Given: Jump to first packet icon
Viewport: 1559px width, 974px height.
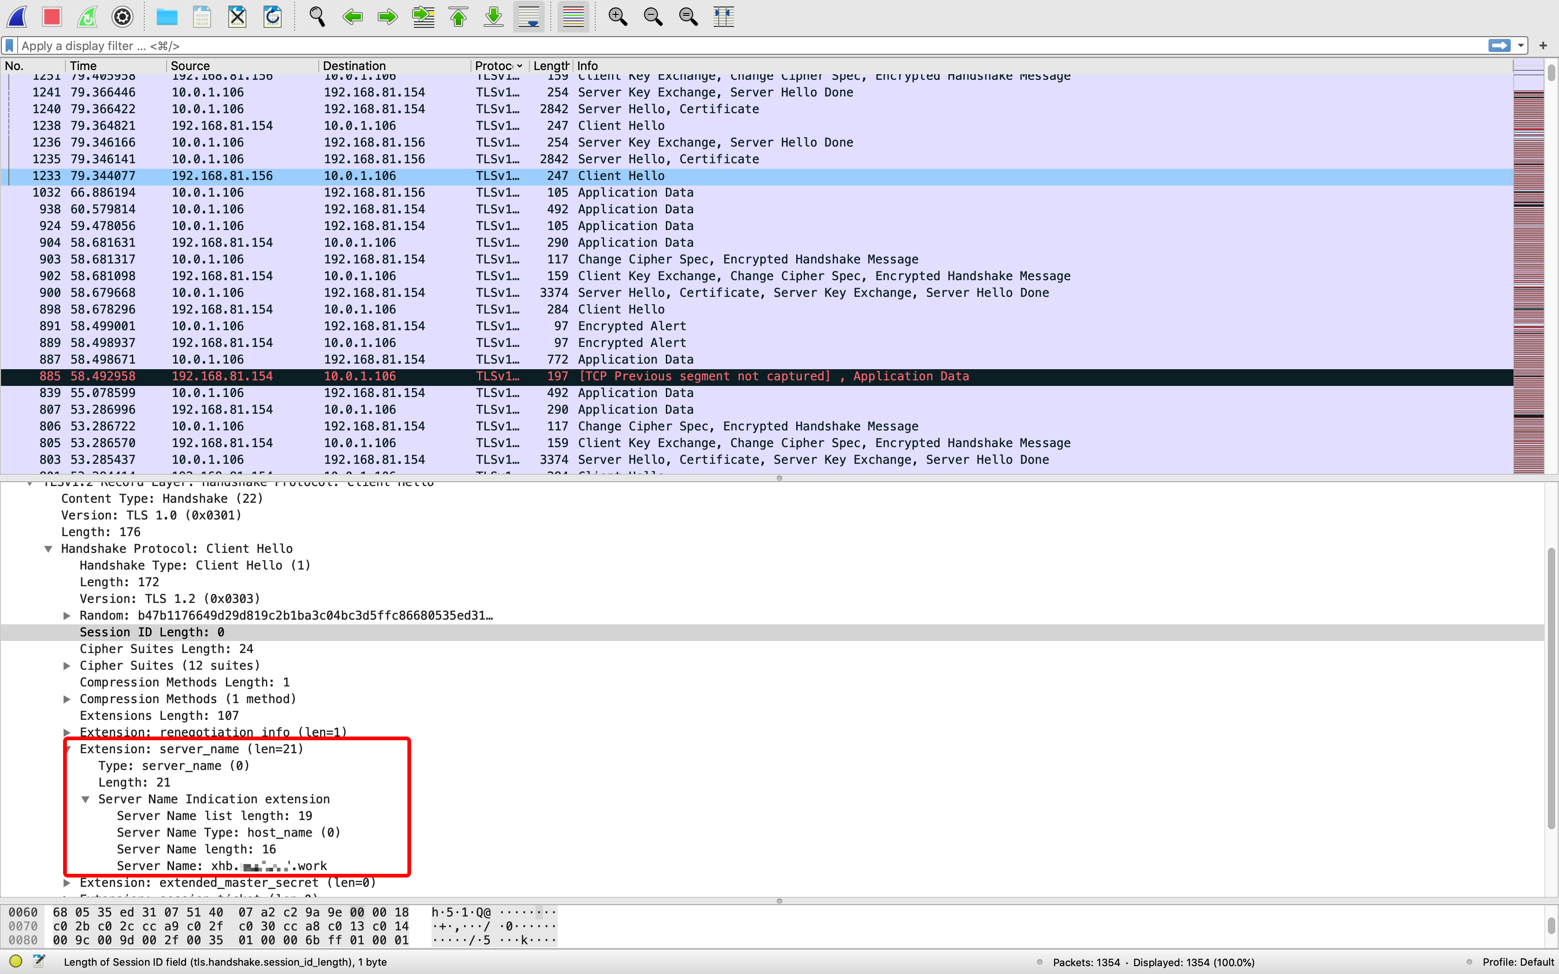Looking at the screenshot, I should point(458,17).
